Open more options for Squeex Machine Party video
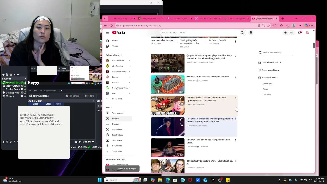This screenshot has width=327, height=184. coord(235,56)
